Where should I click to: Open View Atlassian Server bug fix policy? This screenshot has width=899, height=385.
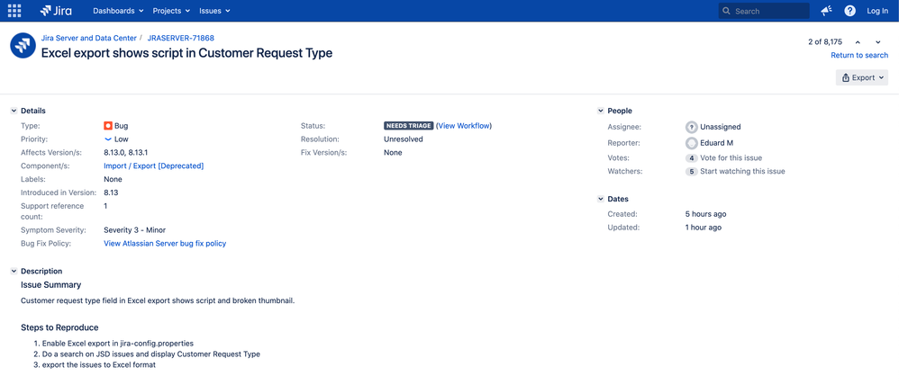[165, 244]
